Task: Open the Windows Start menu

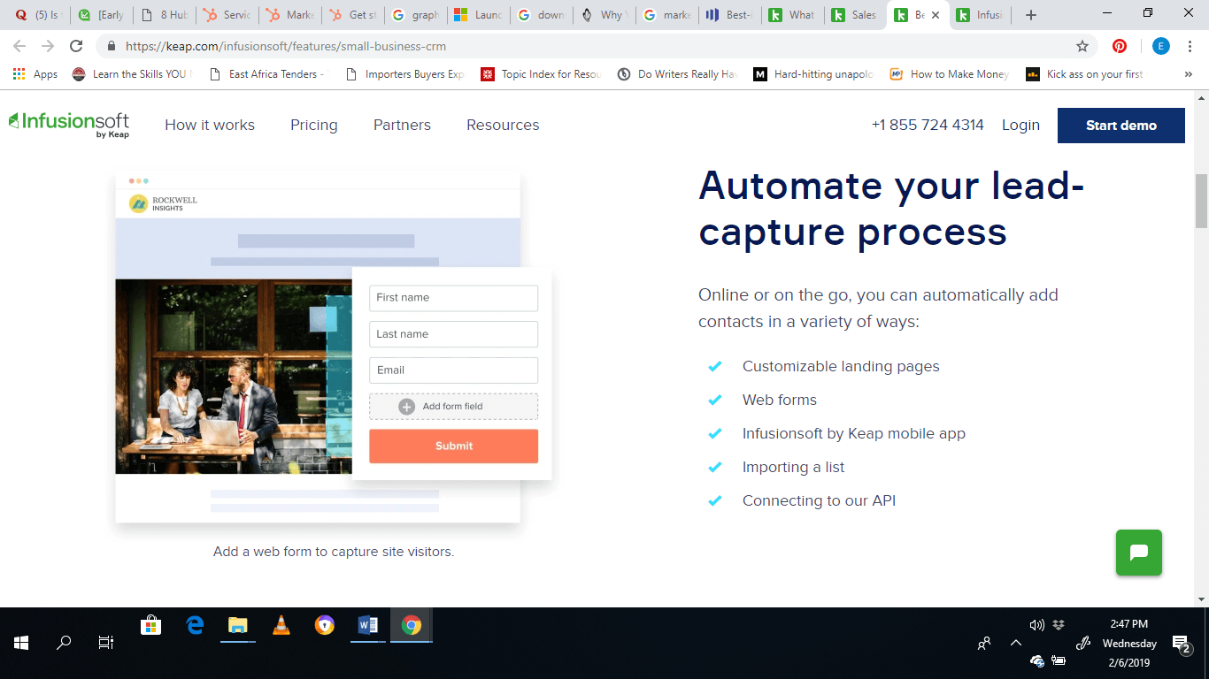Action: [x=21, y=643]
